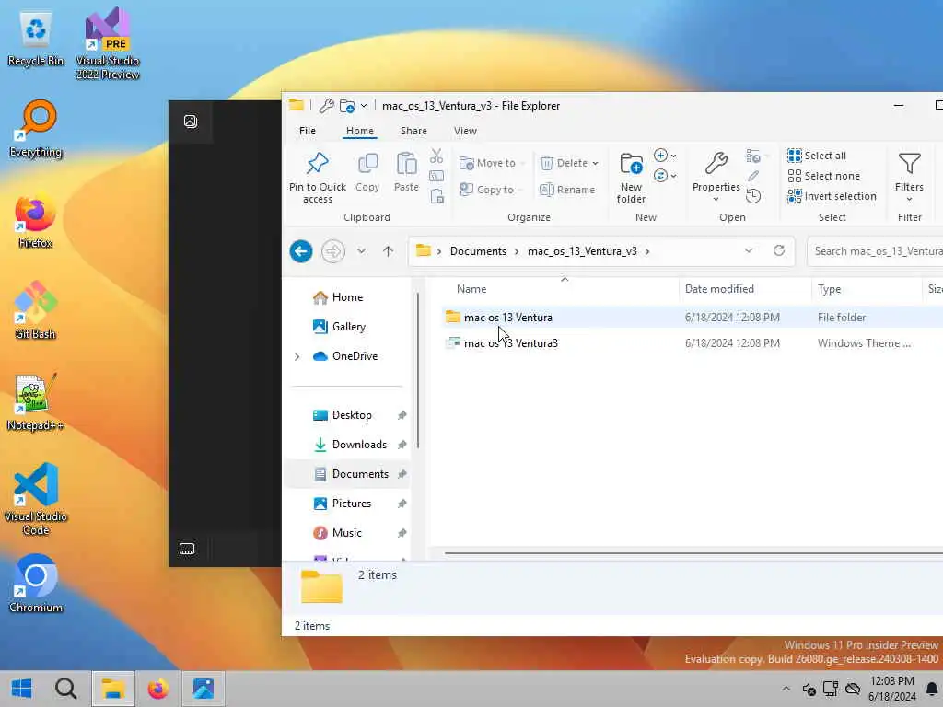Select the 'mac os 13 Ventura' folder
This screenshot has width=943, height=707.
[x=508, y=318]
